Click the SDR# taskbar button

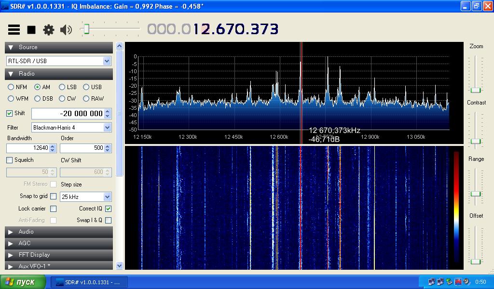pos(88,282)
